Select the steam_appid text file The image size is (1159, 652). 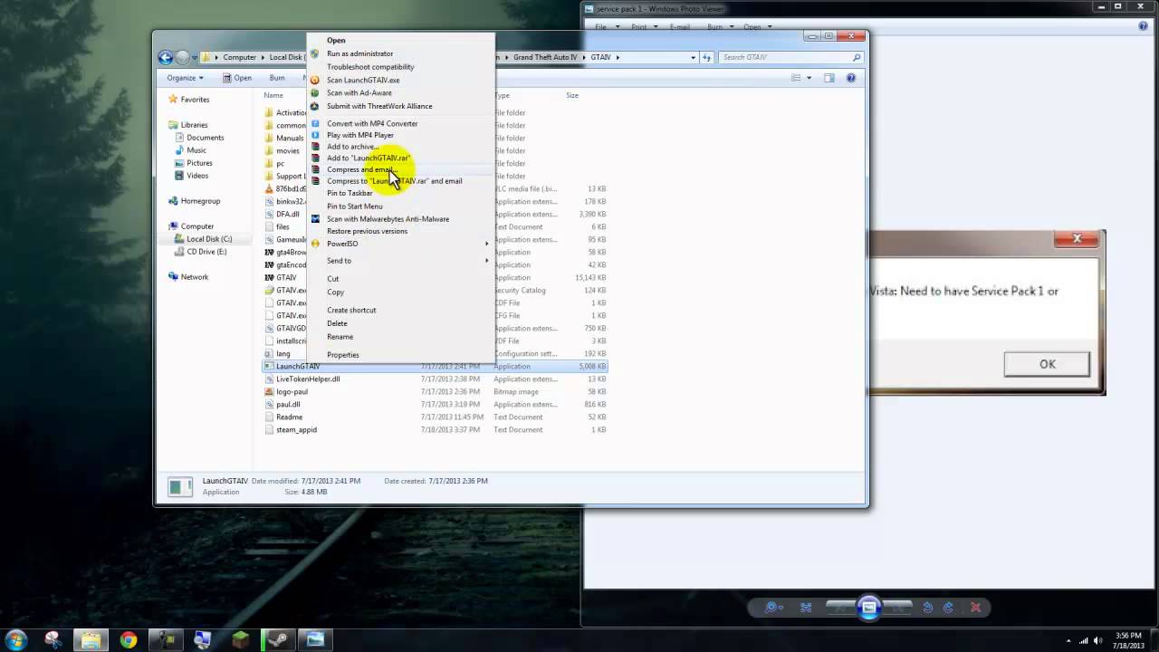[x=296, y=430]
